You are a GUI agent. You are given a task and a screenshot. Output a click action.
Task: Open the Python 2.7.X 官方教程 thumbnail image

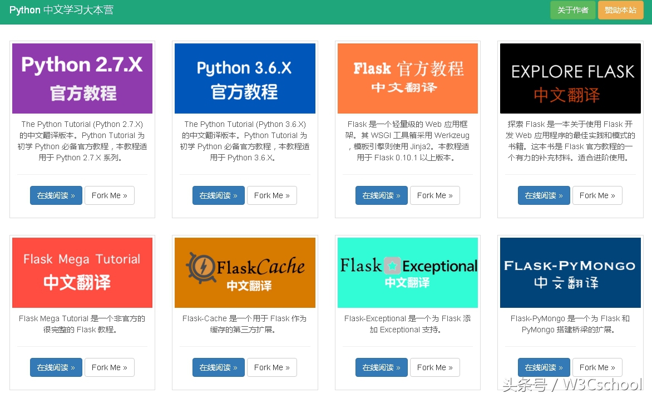(82, 78)
